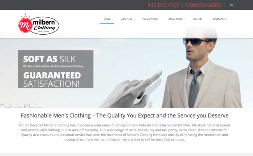Screen dimensions: 253x156
Task: Open the Contact Us page
Action: [x=220, y=19]
